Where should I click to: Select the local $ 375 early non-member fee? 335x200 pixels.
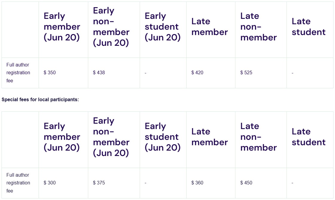point(99,183)
